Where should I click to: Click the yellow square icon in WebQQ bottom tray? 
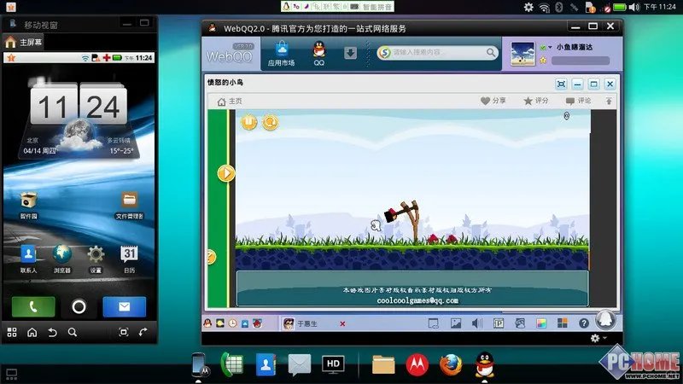(x=220, y=323)
